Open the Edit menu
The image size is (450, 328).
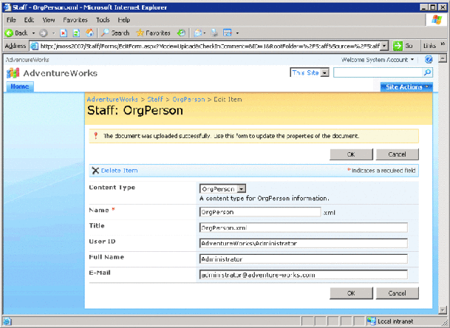click(29, 20)
